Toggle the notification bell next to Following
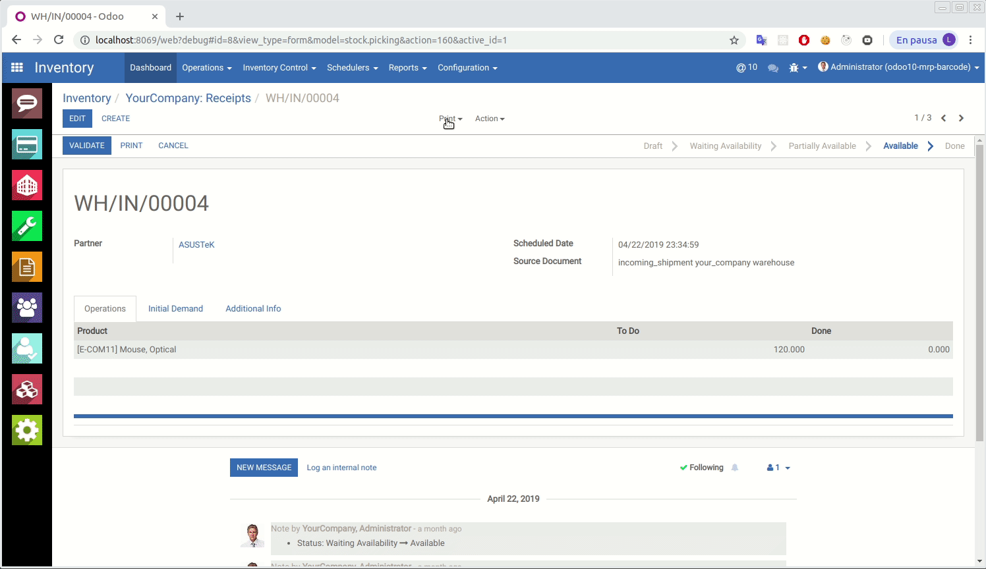 point(735,468)
